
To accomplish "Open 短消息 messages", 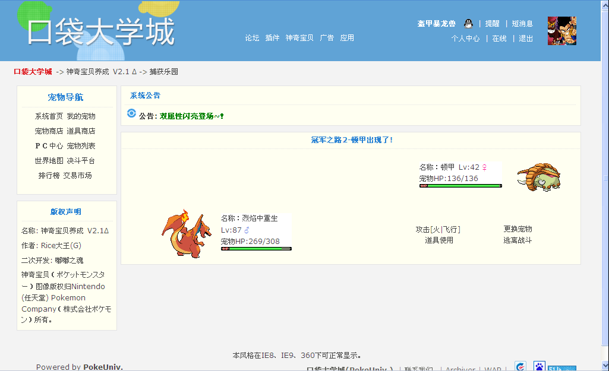I will 522,24.
